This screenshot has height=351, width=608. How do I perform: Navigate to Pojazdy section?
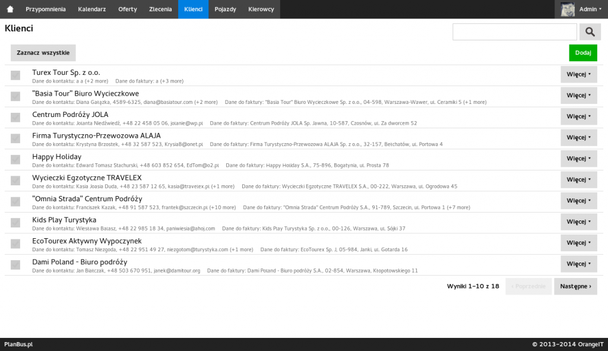click(225, 9)
